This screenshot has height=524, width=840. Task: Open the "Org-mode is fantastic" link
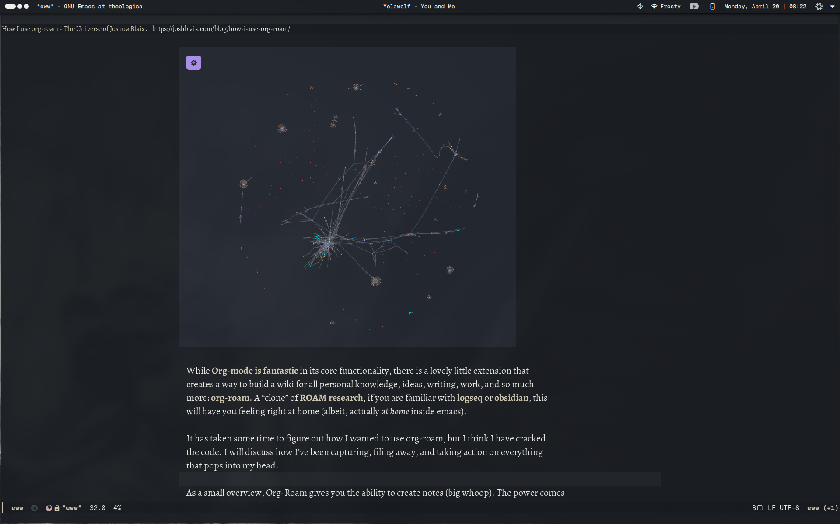[x=255, y=371]
